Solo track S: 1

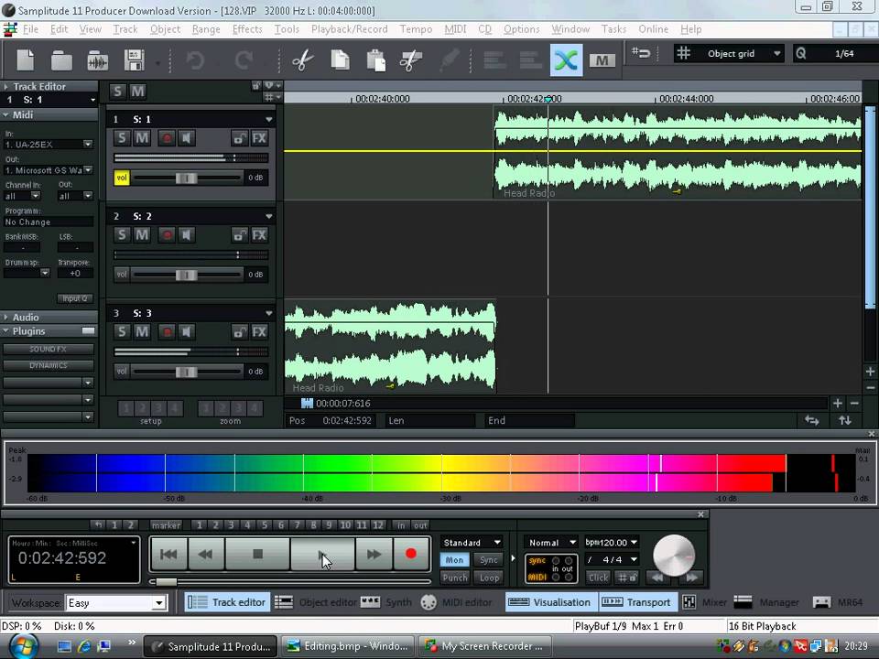click(122, 138)
